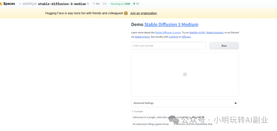Open the Stable Assistant link
277x131 pixels.
point(215,32)
